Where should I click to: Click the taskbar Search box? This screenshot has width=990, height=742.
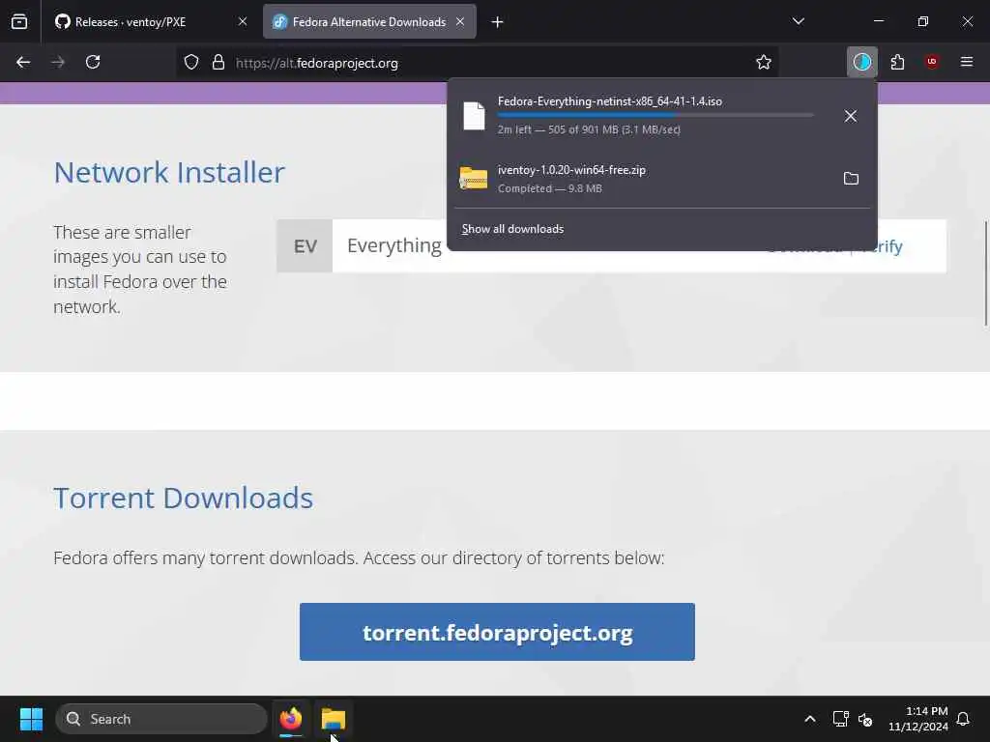161,719
